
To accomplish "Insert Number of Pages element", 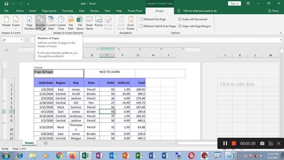I will (x=40, y=23).
